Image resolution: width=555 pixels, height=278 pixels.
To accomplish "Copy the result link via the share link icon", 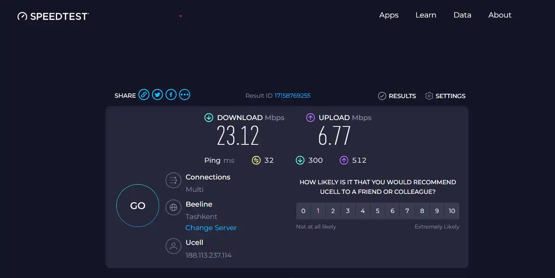I will click(144, 95).
